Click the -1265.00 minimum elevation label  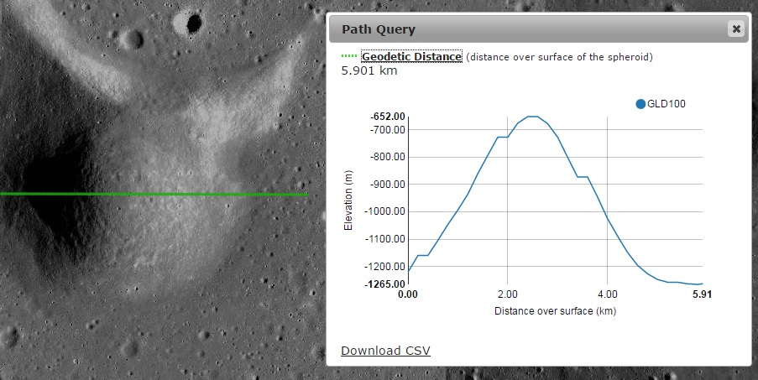point(385,284)
